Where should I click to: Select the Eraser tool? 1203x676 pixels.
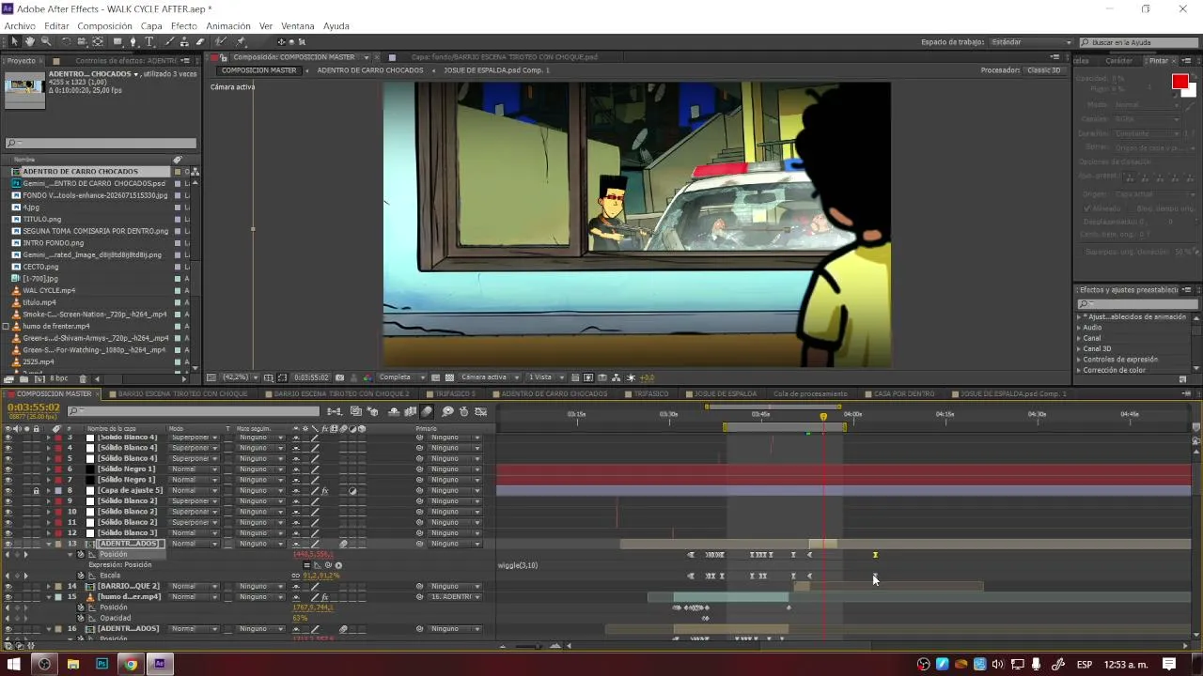tap(199, 41)
